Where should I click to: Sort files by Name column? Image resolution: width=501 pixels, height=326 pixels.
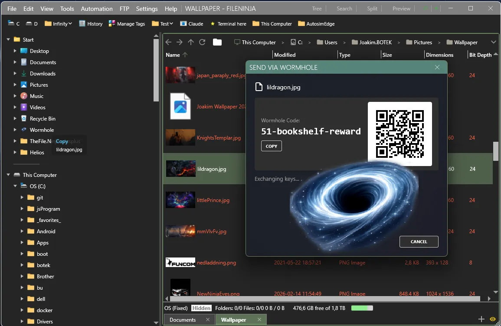pos(173,55)
